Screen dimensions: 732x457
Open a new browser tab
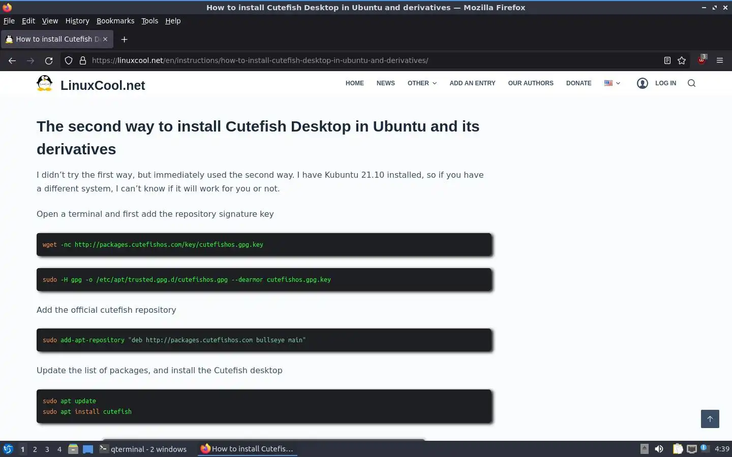[x=124, y=39]
